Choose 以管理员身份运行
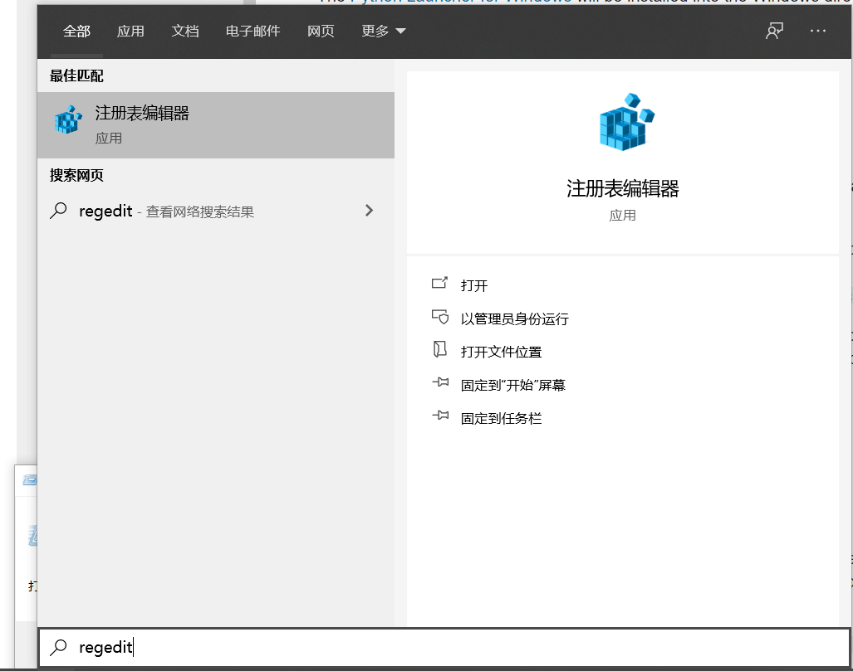Screen dimensions: 853x671 (515, 319)
